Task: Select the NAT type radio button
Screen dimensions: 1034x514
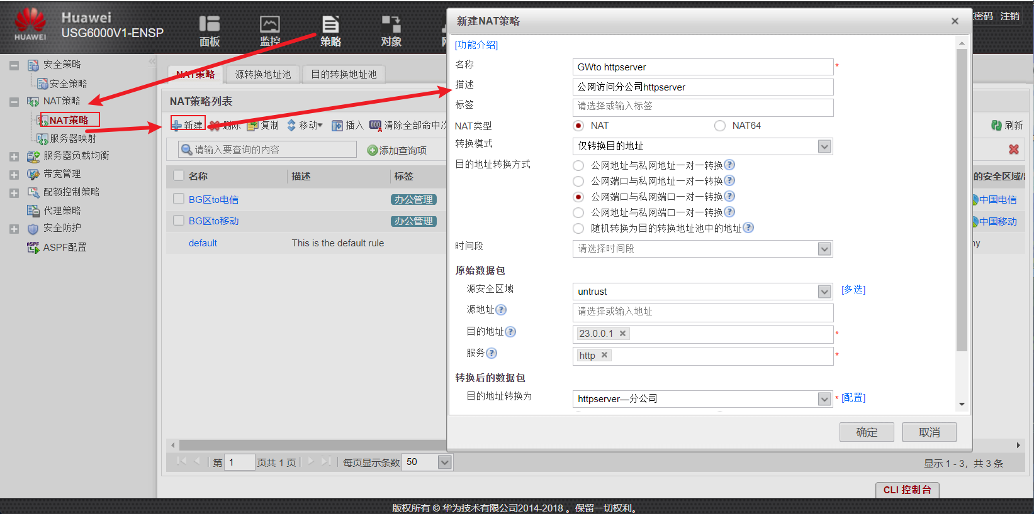Action: point(578,126)
